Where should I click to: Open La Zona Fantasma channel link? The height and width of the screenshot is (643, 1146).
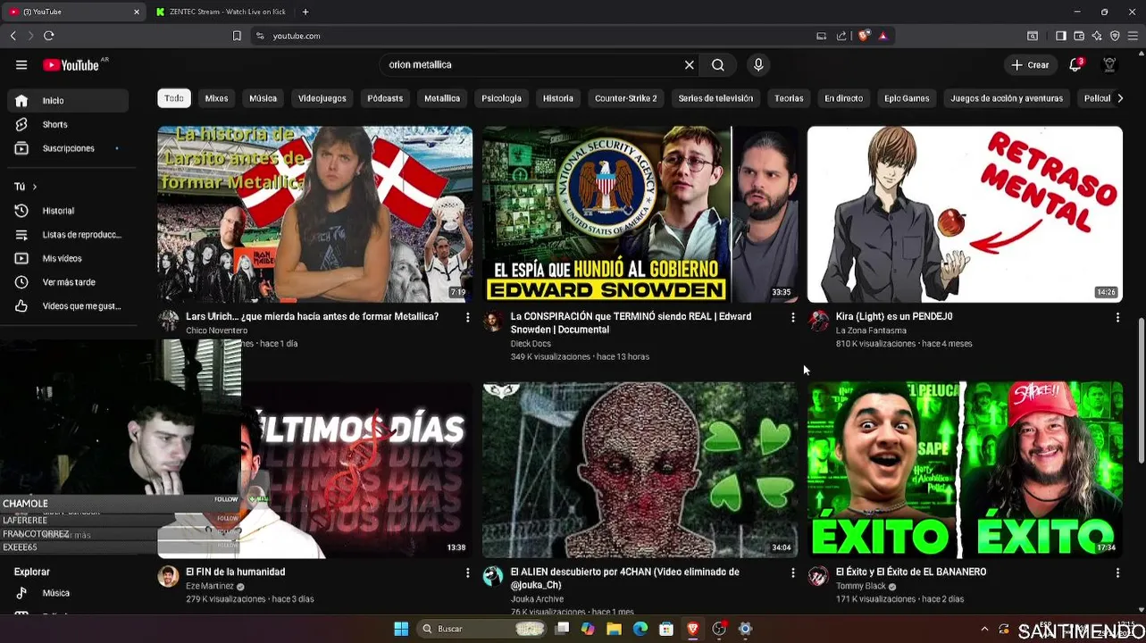tap(871, 330)
